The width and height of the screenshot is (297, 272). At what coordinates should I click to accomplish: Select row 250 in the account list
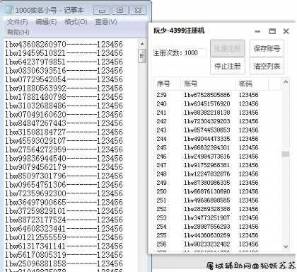click(x=217, y=191)
